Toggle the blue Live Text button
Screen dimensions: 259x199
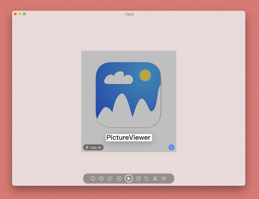[x=172, y=147]
